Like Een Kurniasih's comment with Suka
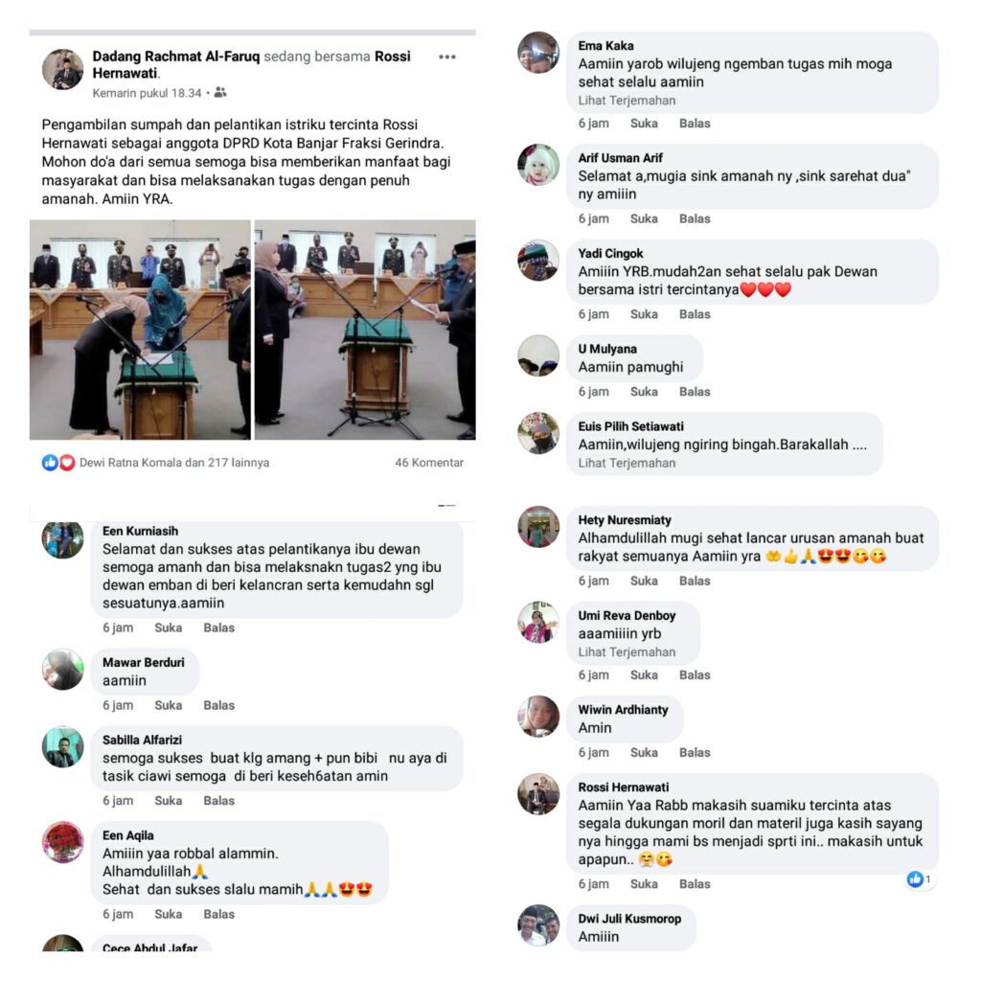 (169, 627)
